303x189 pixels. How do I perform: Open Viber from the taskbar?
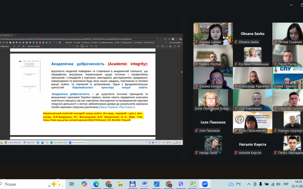click(x=181, y=184)
